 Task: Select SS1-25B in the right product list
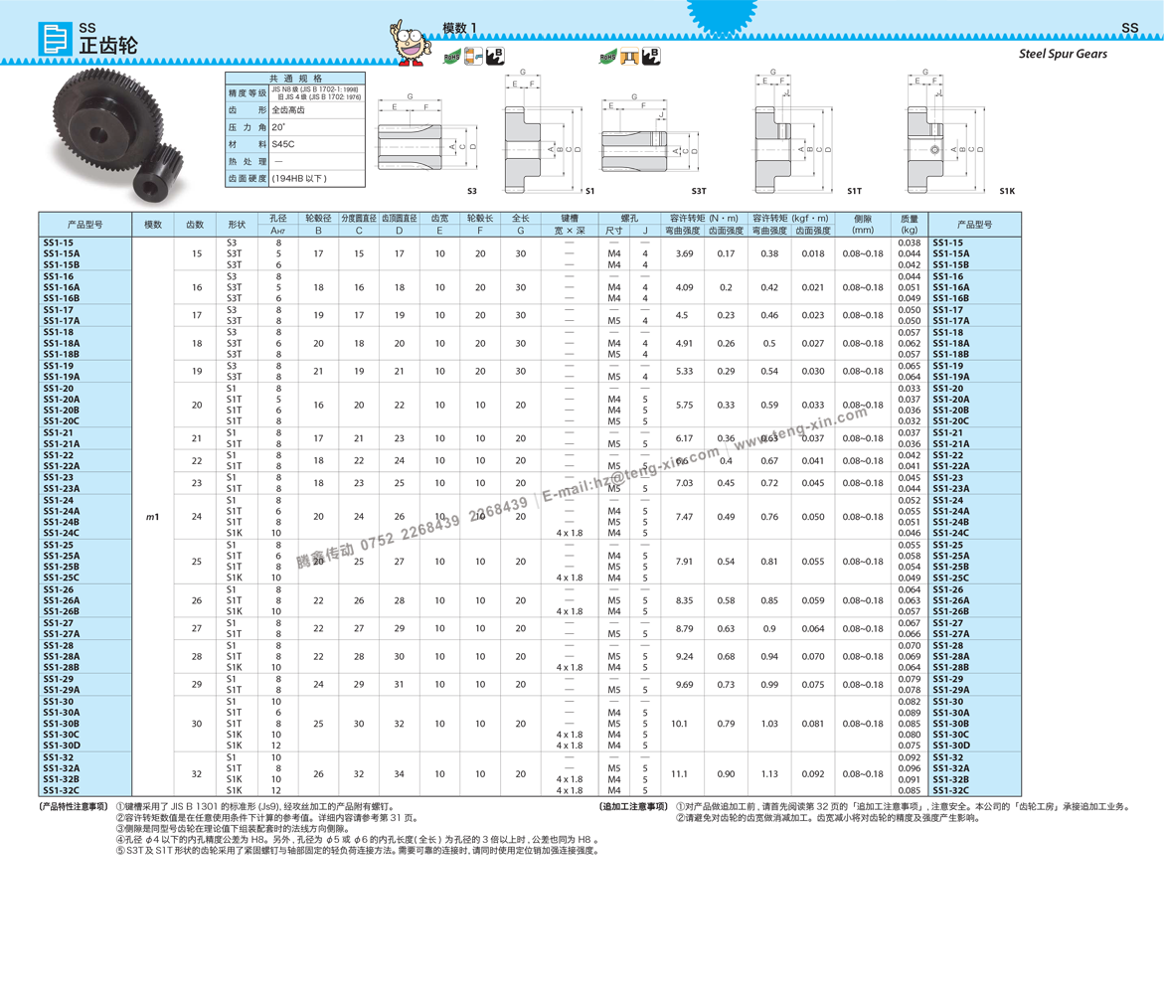[x=951, y=567]
